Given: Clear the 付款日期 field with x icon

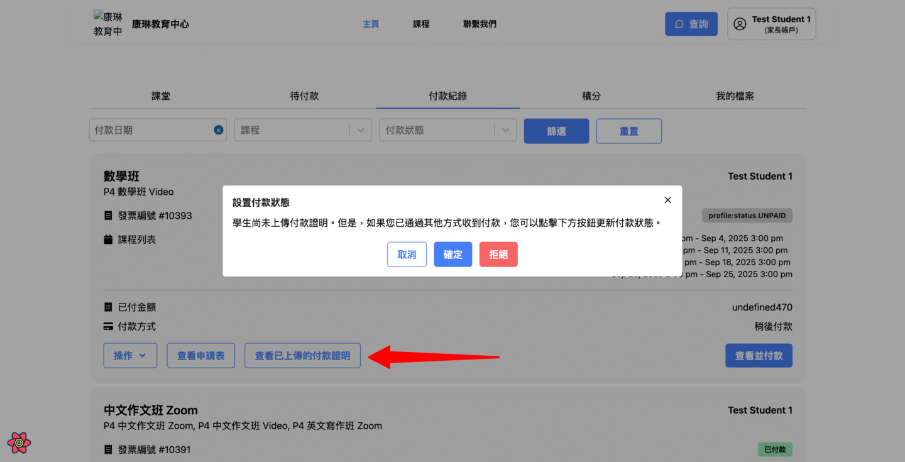Looking at the screenshot, I should point(218,130).
